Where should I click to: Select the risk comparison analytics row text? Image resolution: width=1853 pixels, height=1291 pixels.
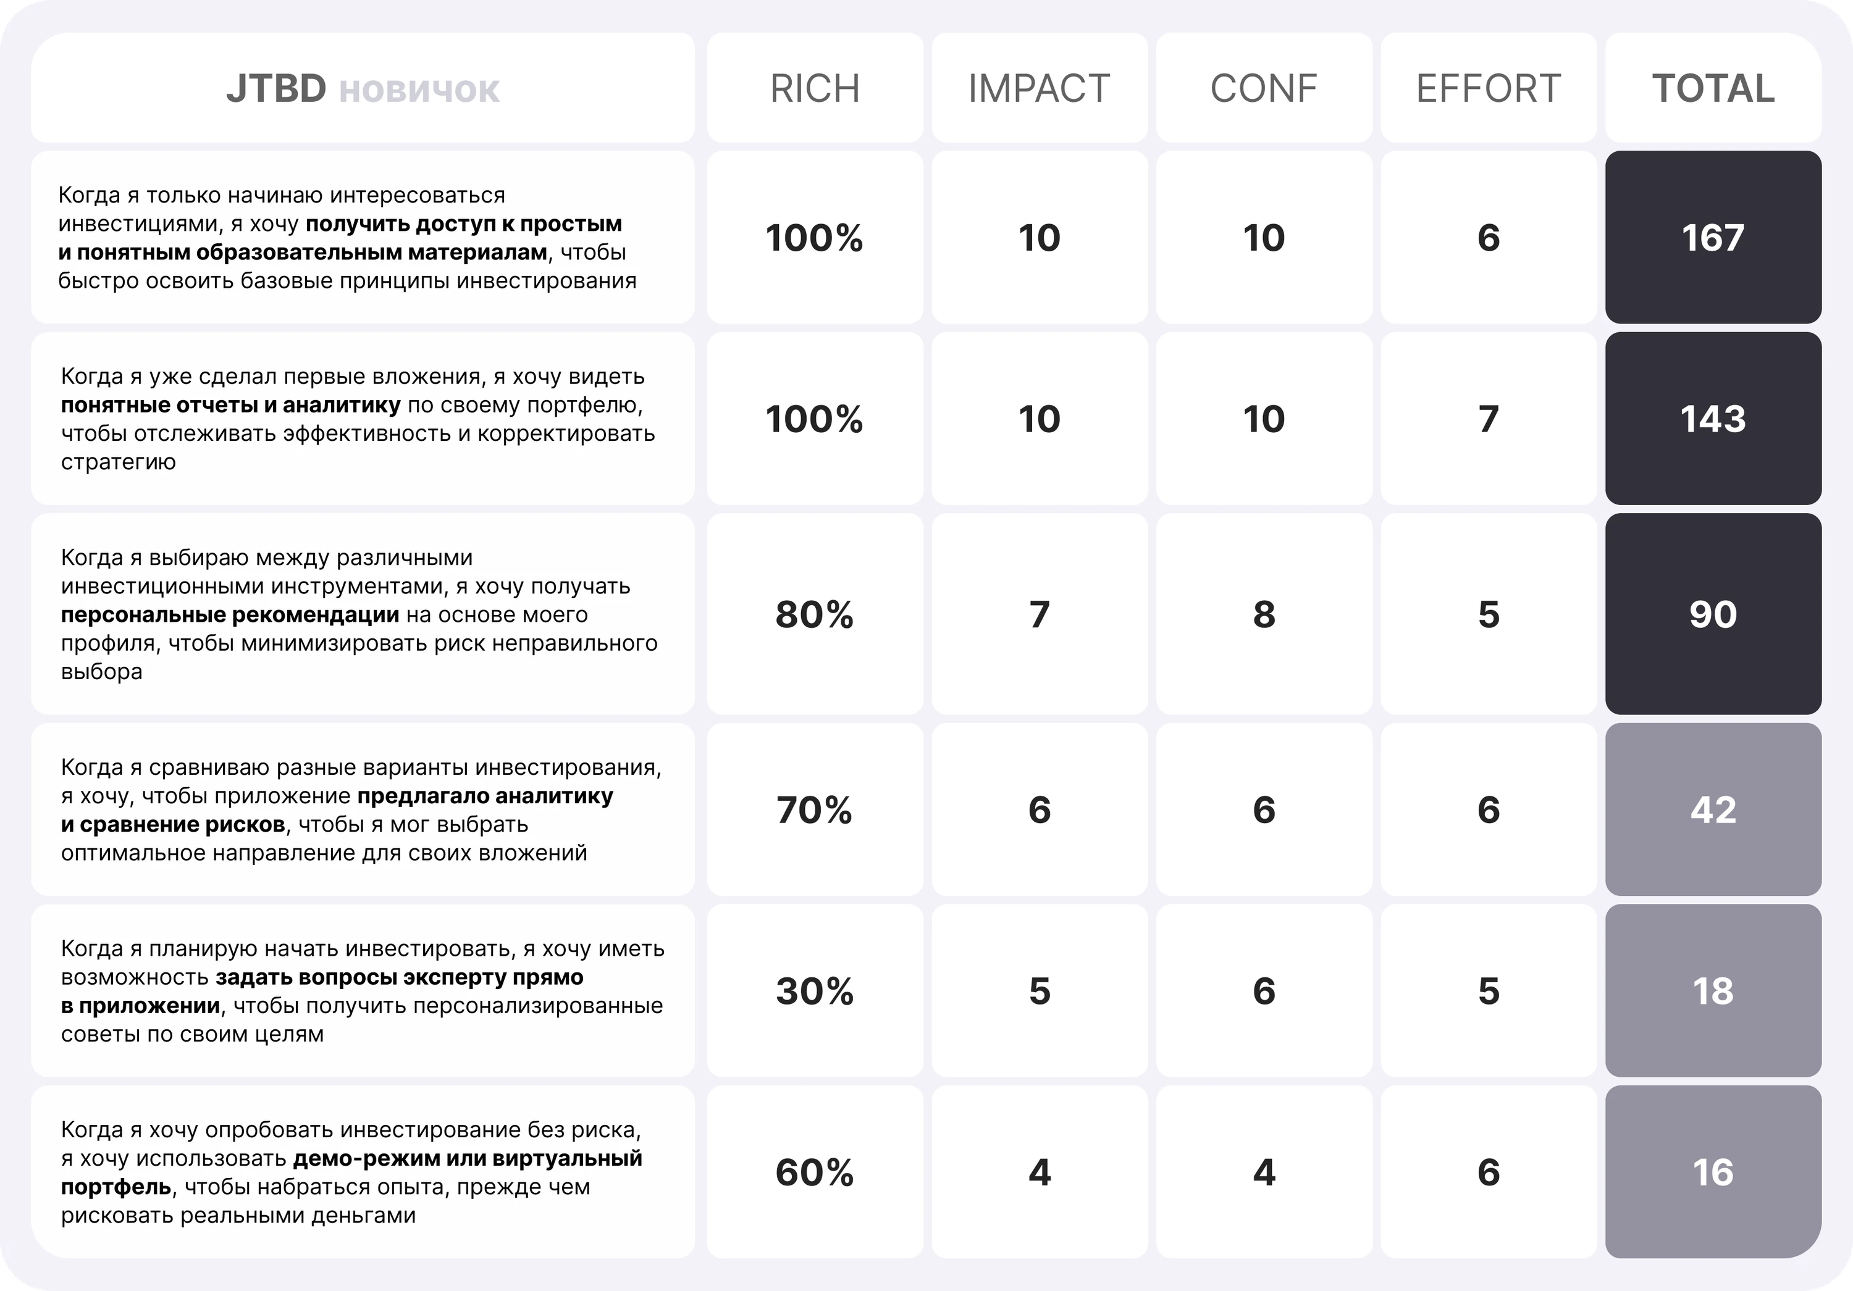(363, 809)
